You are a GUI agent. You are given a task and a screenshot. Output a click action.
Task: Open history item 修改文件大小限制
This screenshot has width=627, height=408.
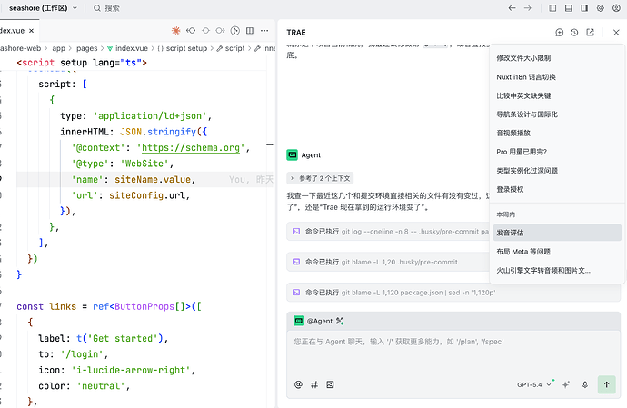(557, 58)
